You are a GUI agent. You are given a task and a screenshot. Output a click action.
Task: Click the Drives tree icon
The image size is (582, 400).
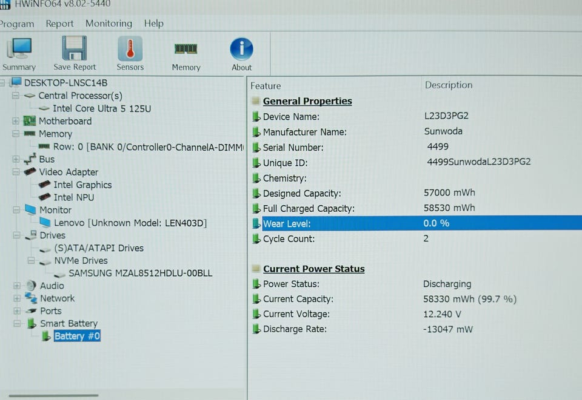click(31, 235)
